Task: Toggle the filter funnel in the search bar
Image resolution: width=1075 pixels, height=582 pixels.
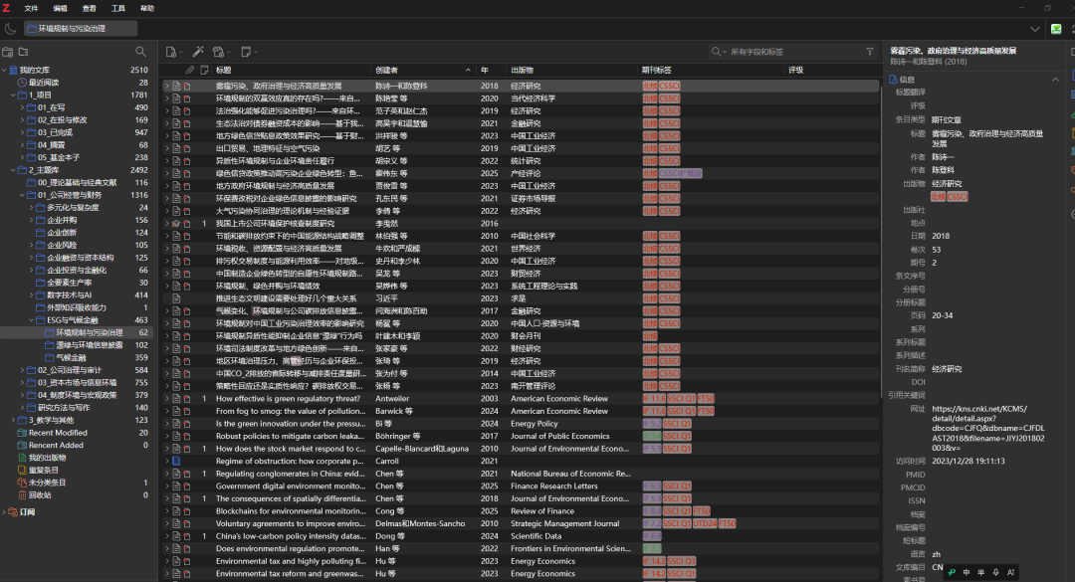Action: (869, 52)
